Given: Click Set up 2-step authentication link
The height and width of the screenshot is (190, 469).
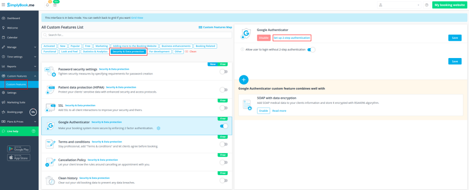Looking at the screenshot, I should coord(292,37).
